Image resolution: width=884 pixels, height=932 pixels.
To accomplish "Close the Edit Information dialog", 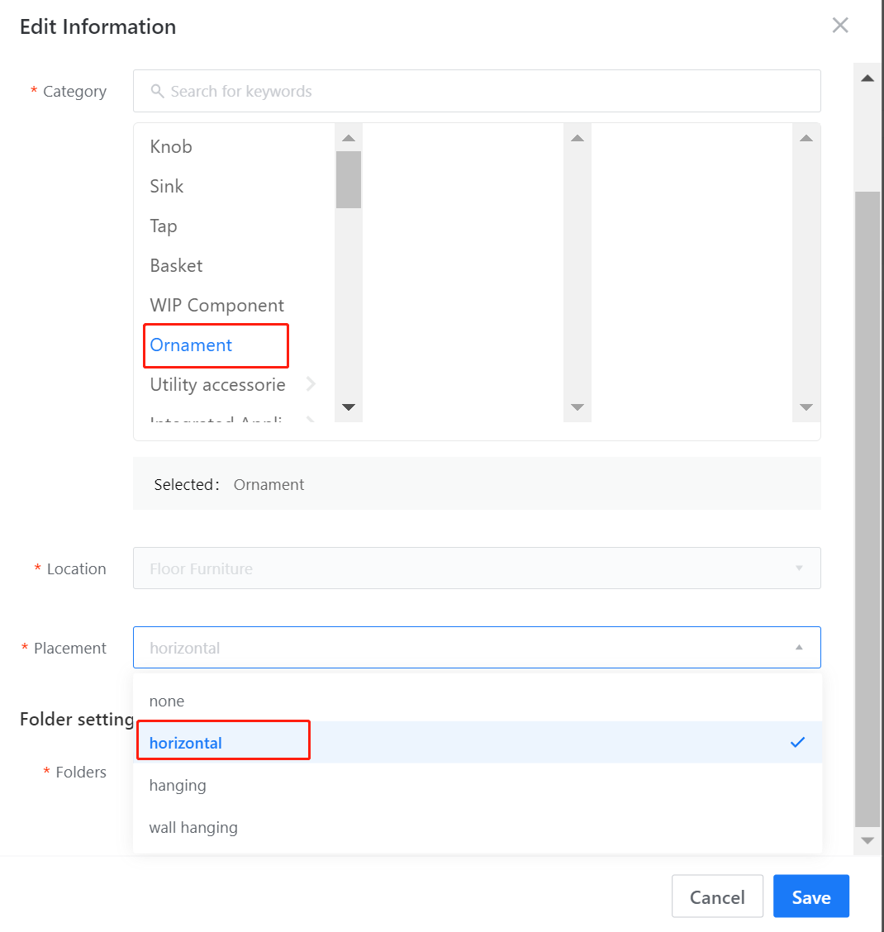I will (840, 26).
